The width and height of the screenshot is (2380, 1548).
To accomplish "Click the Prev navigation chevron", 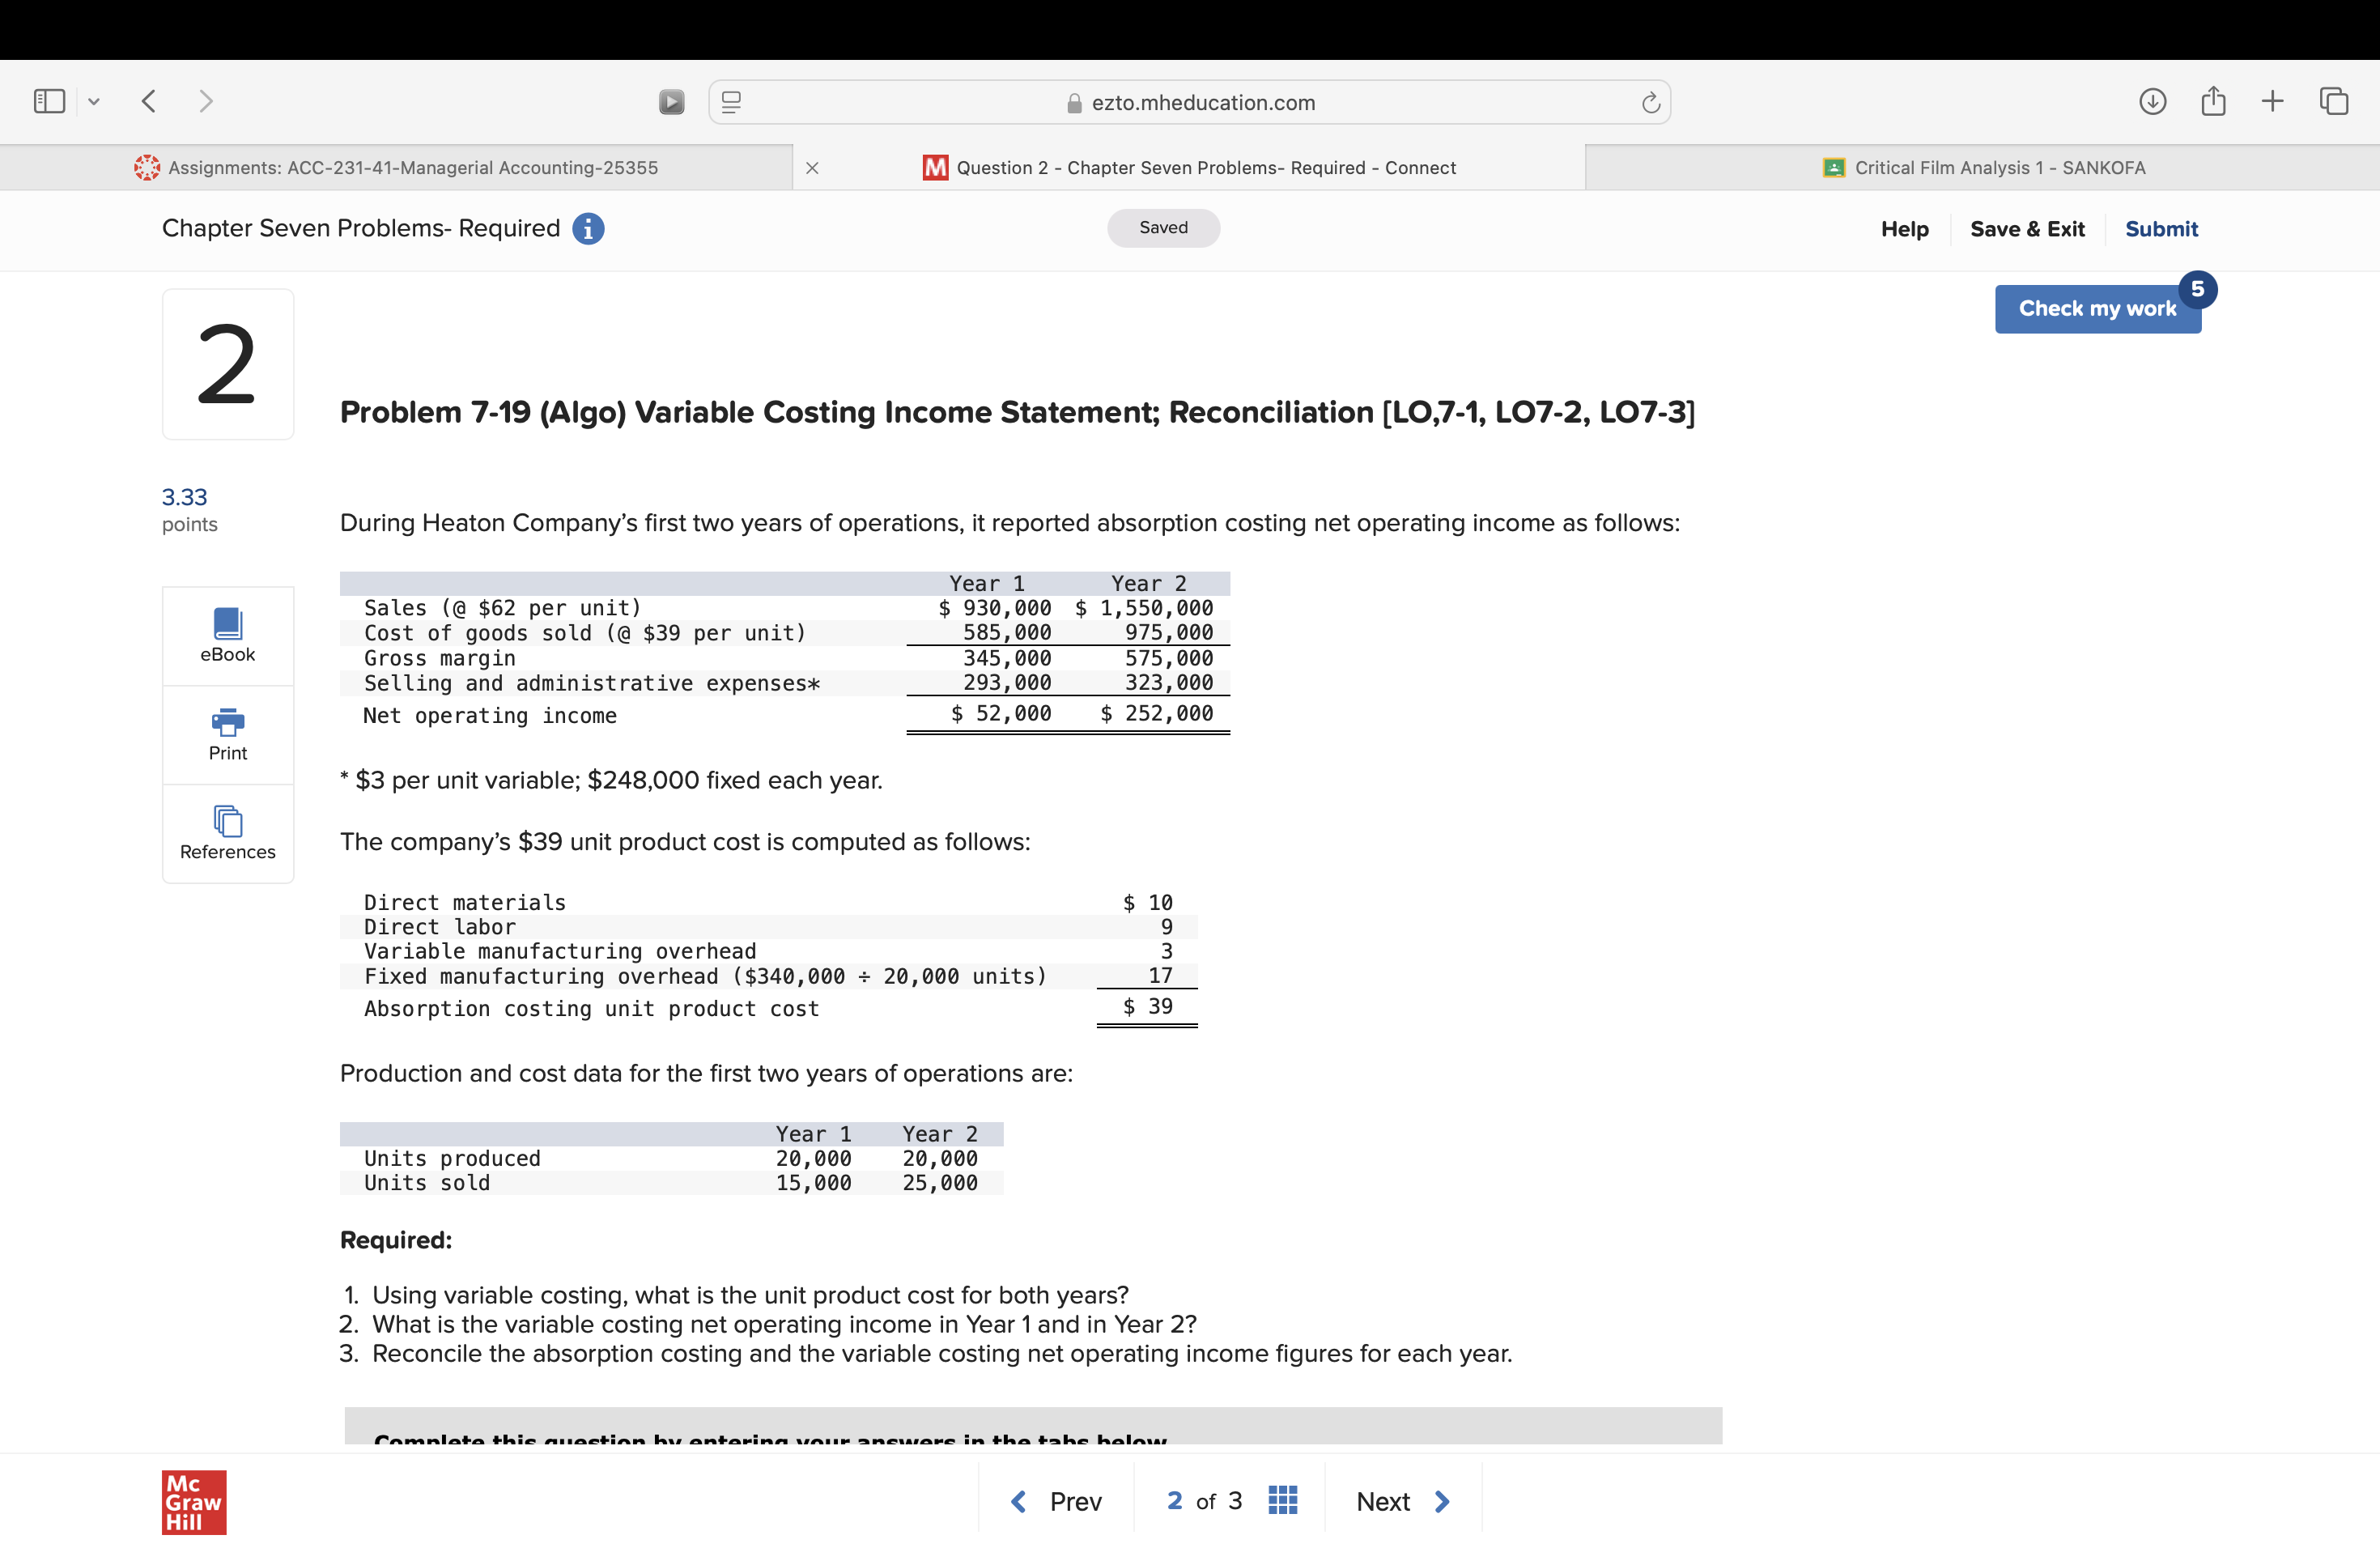I will [1018, 1500].
